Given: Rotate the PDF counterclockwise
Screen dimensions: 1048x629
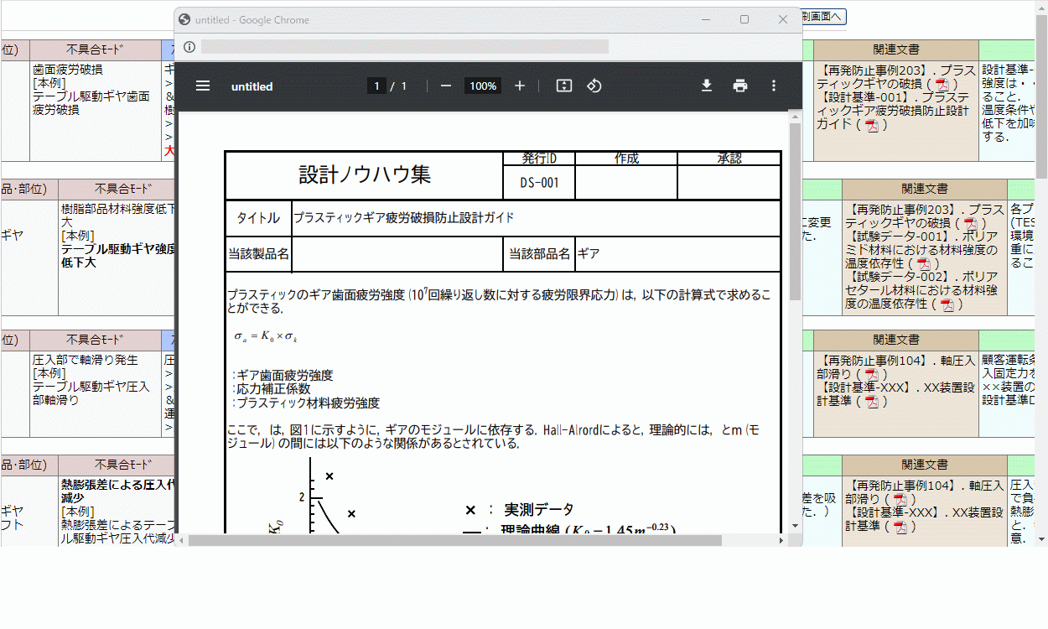Looking at the screenshot, I should tap(594, 86).
